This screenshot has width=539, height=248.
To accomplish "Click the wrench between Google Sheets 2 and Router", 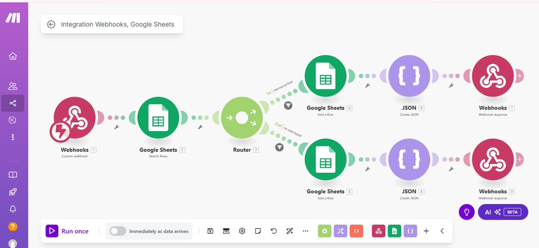I will 200,127.
